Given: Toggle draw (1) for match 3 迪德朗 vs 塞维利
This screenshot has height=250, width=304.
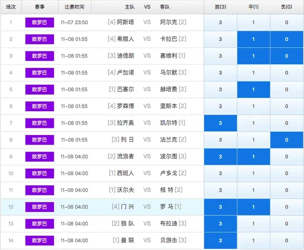Looking at the screenshot, I should click(x=253, y=56).
